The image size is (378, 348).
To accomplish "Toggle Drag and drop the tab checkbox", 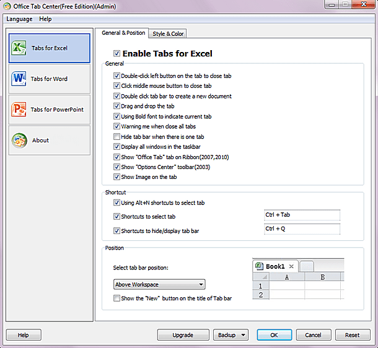I will [x=116, y=106].
